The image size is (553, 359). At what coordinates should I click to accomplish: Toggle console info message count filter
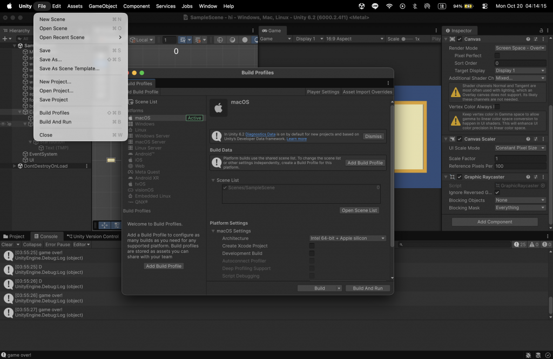coord(520,244)
